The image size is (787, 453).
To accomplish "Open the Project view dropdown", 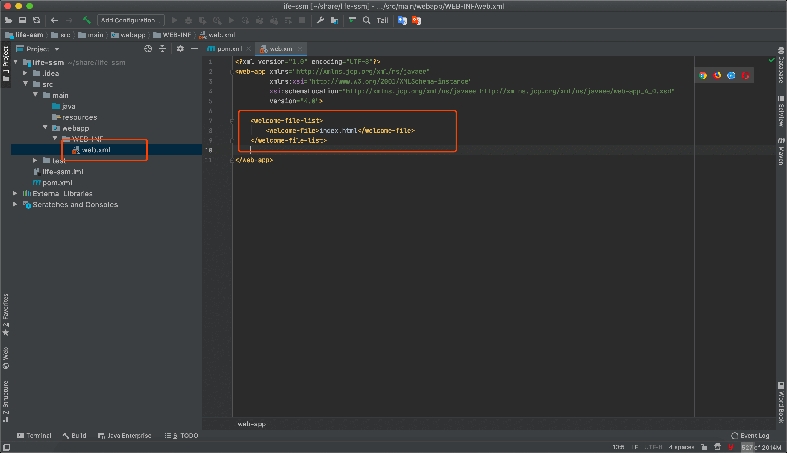I will tap(57, 49).
